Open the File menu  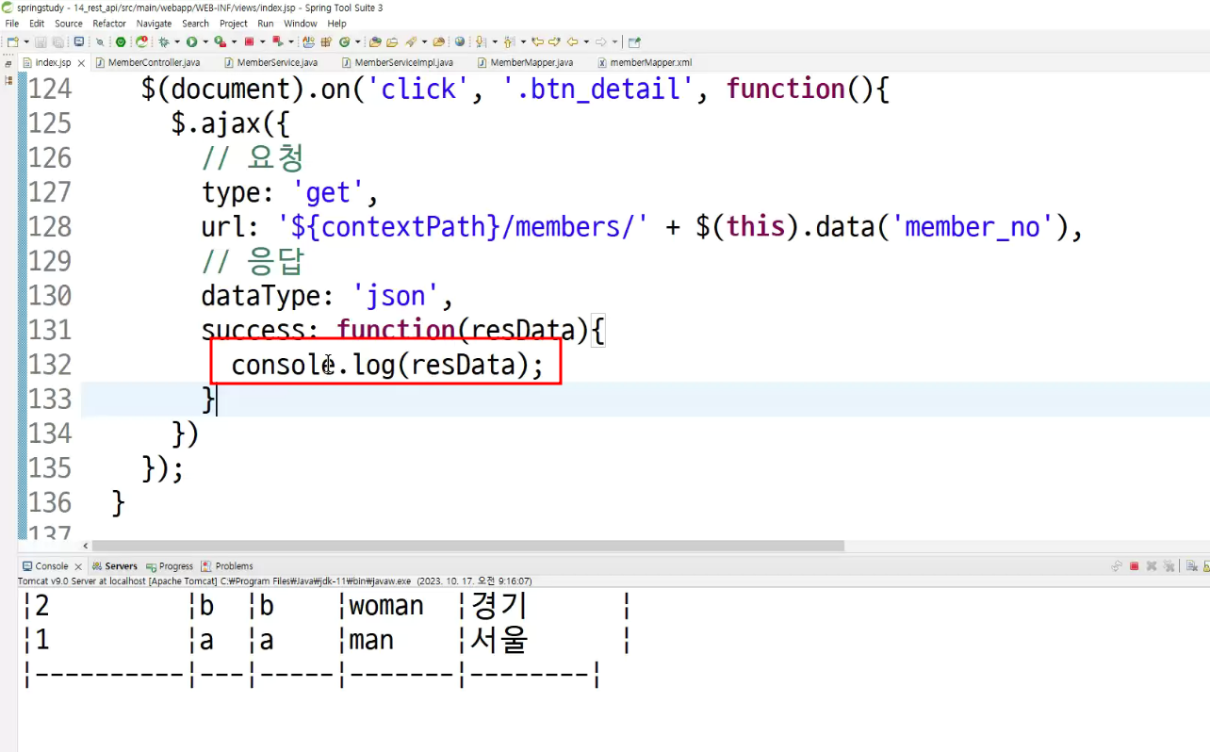click(12, 24)
